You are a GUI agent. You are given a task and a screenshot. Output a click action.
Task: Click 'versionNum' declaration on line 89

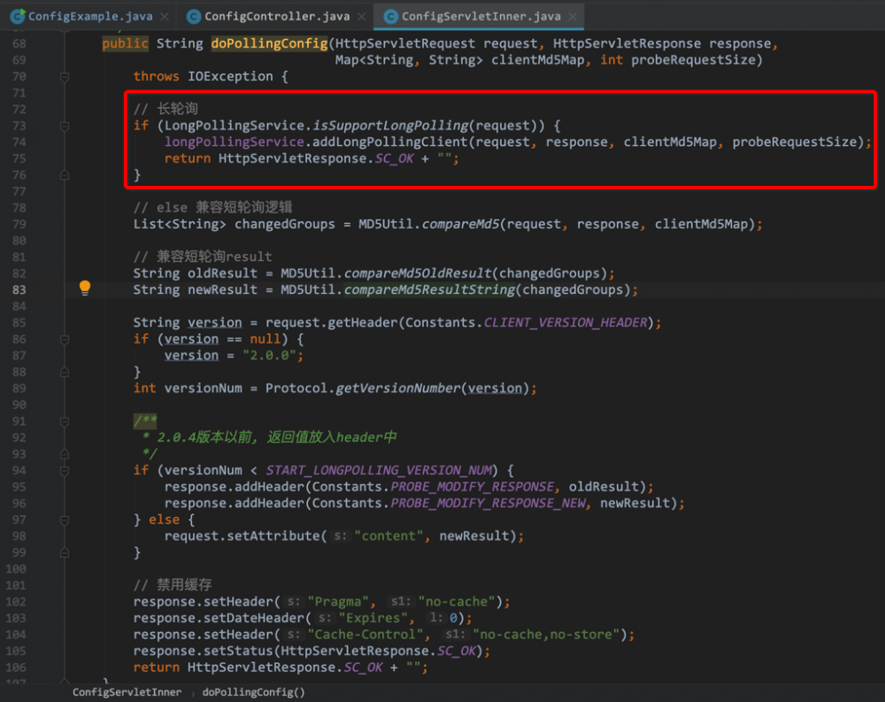pos(204,389)
